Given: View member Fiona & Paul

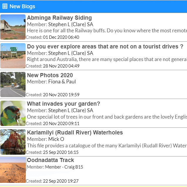Looking at the screenshot, I should tap(62, 82).
